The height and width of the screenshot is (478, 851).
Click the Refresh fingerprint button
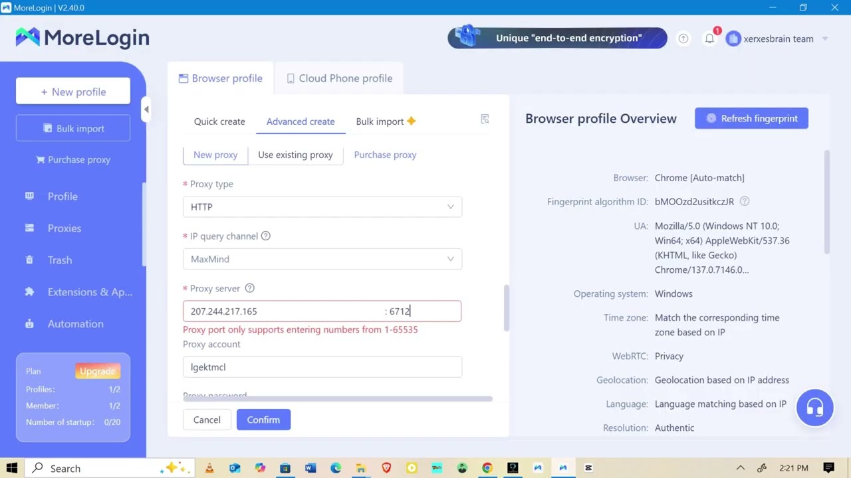click(x=751, y=118)
